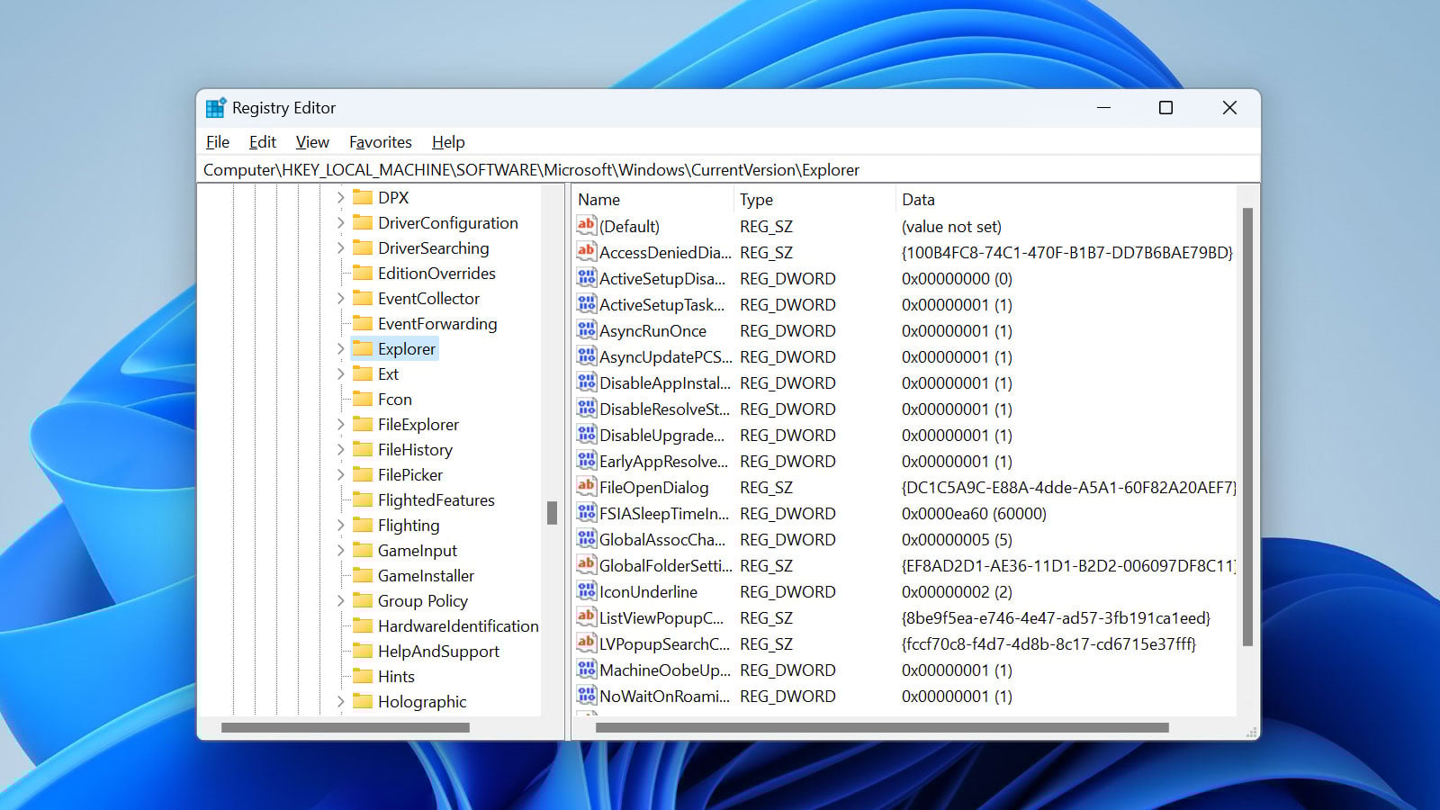Image resolution: width=1440 pixels, height=810 pixels.
Task: Click the folder icon of the Explorer key
Action: tap(361, 348)
